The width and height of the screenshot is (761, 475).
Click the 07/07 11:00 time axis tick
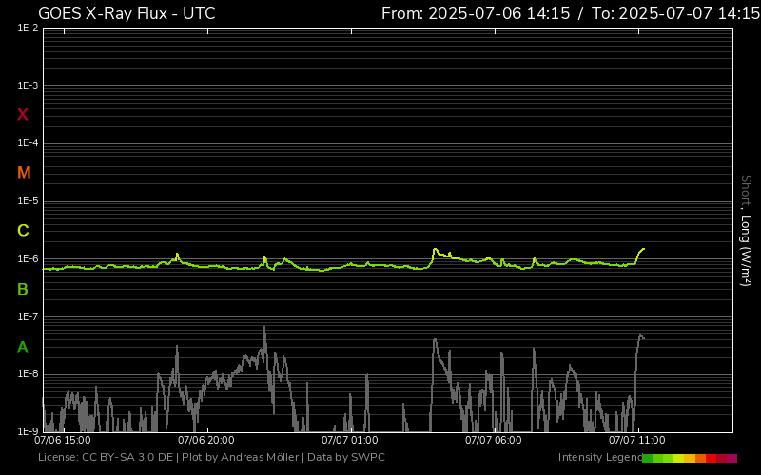point(636,441)
